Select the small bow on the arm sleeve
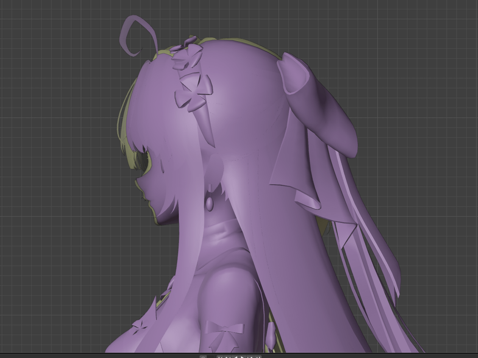This screenshot has width=478, height=358. pos(224,330)
